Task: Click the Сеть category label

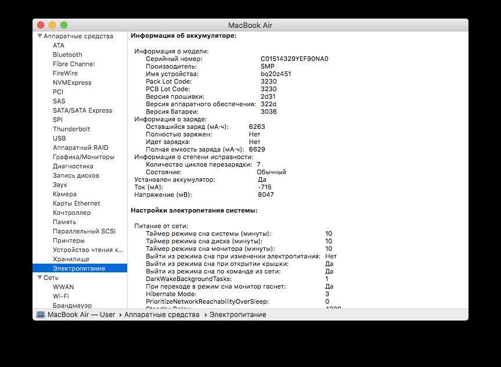Action: 51,277
